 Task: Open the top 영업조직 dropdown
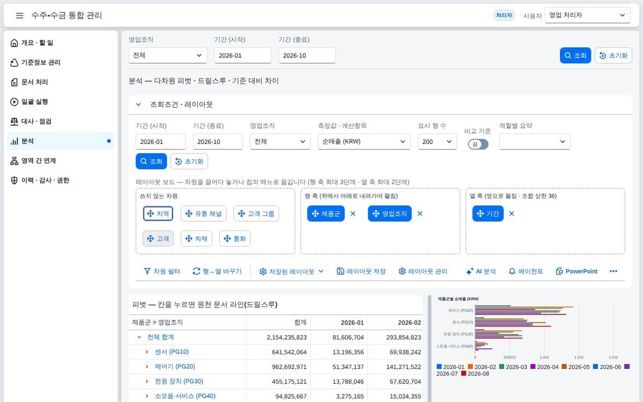tap(168, 55)
